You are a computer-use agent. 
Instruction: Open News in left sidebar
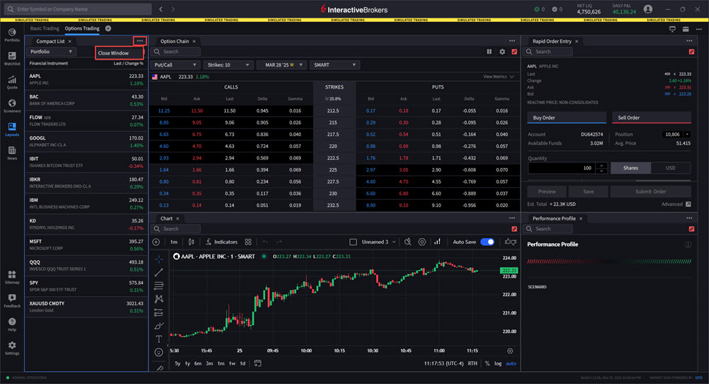point(12,153)
